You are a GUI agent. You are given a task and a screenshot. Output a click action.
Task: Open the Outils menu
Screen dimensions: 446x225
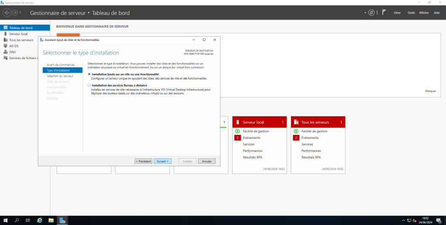coord(411,13)
